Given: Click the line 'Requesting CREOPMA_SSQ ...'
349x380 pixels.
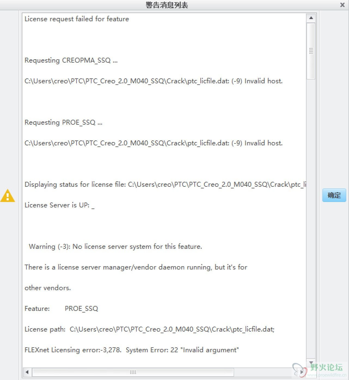Looking at the screenshot, I should click(71, 60).
